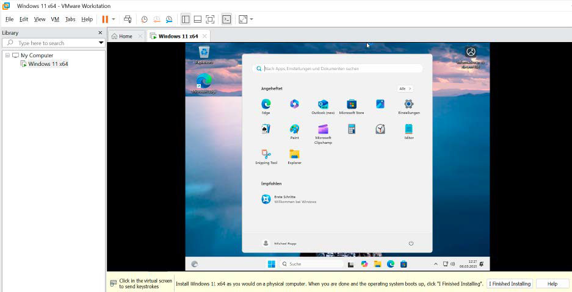Launch Snipping Tool from pinned apps
This screenshot has height=292, width=572.
point(266,157)
